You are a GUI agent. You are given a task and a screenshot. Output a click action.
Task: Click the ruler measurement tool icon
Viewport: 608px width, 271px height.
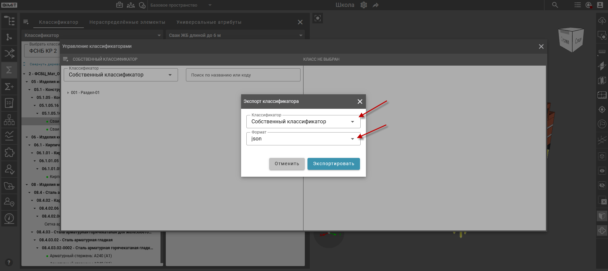point(602,52)
